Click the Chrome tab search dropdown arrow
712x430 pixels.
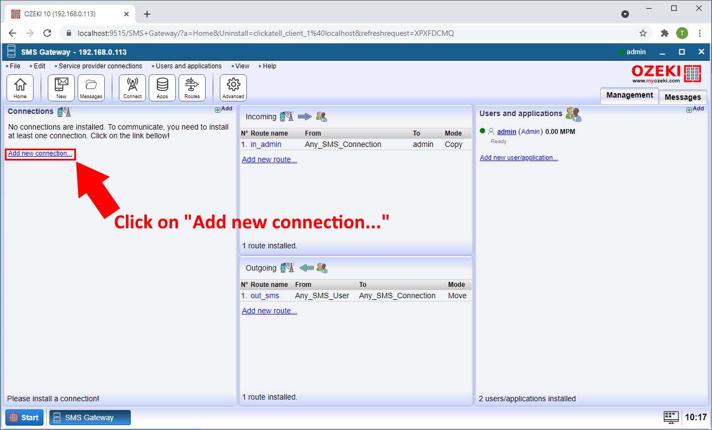pos(625,14)
